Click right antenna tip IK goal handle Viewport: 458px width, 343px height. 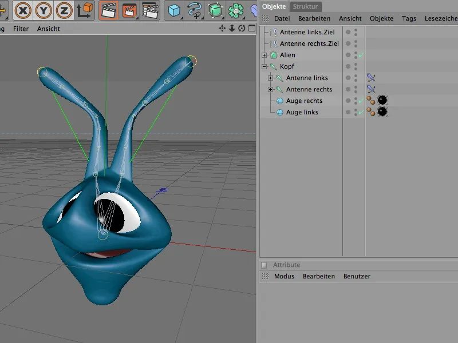click(191, 61)
